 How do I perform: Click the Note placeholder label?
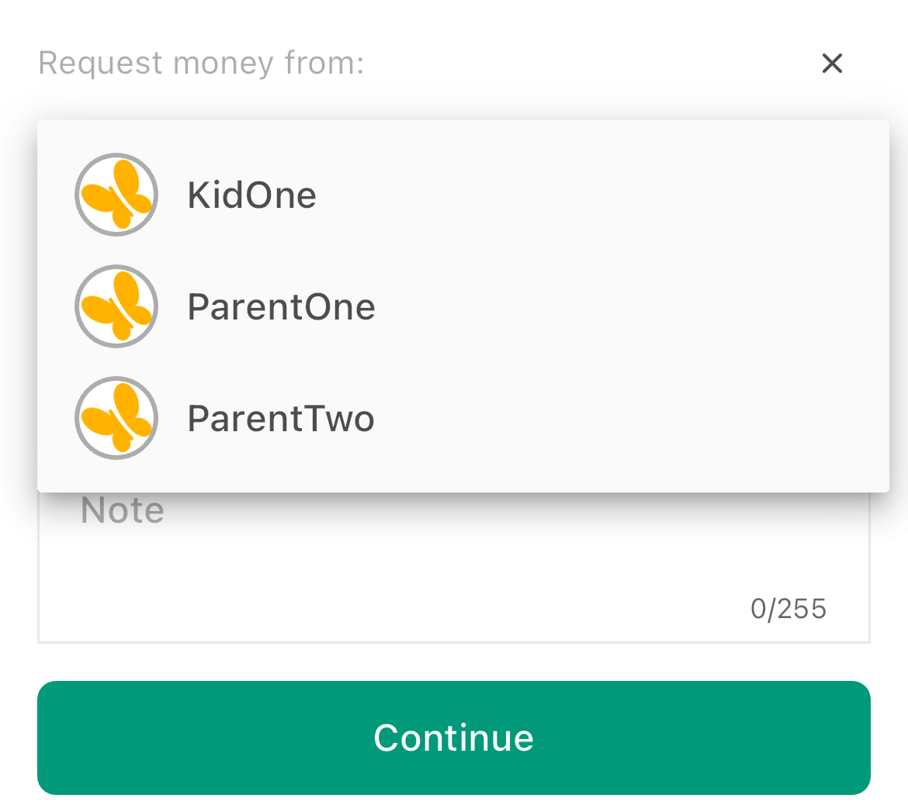click(x=122, y=510)
